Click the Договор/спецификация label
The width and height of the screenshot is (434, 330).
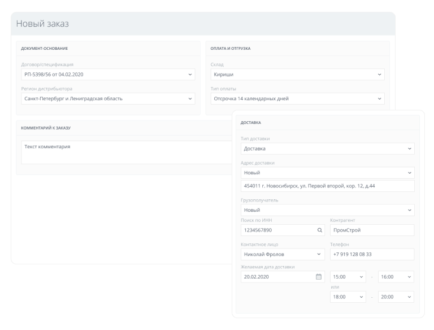point(47,65)
